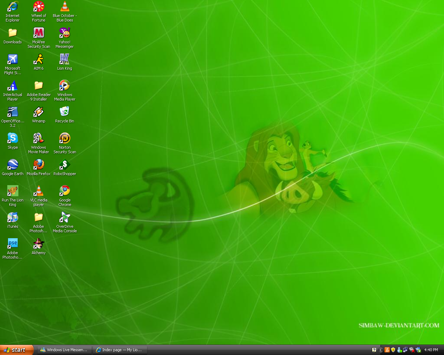Click the taskbar clock showing 4:40 PM
Screen dimensions: 444x355
431,350
